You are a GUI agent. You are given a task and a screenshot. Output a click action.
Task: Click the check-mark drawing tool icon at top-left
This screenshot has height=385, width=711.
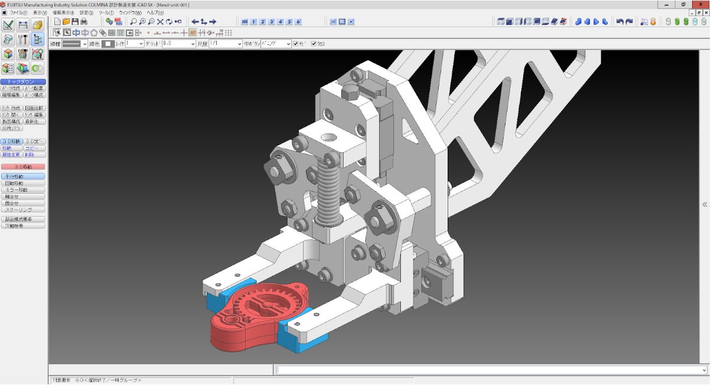point(8,25)
